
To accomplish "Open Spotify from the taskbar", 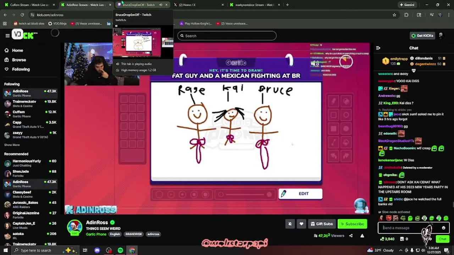I will tap(120, 250).
